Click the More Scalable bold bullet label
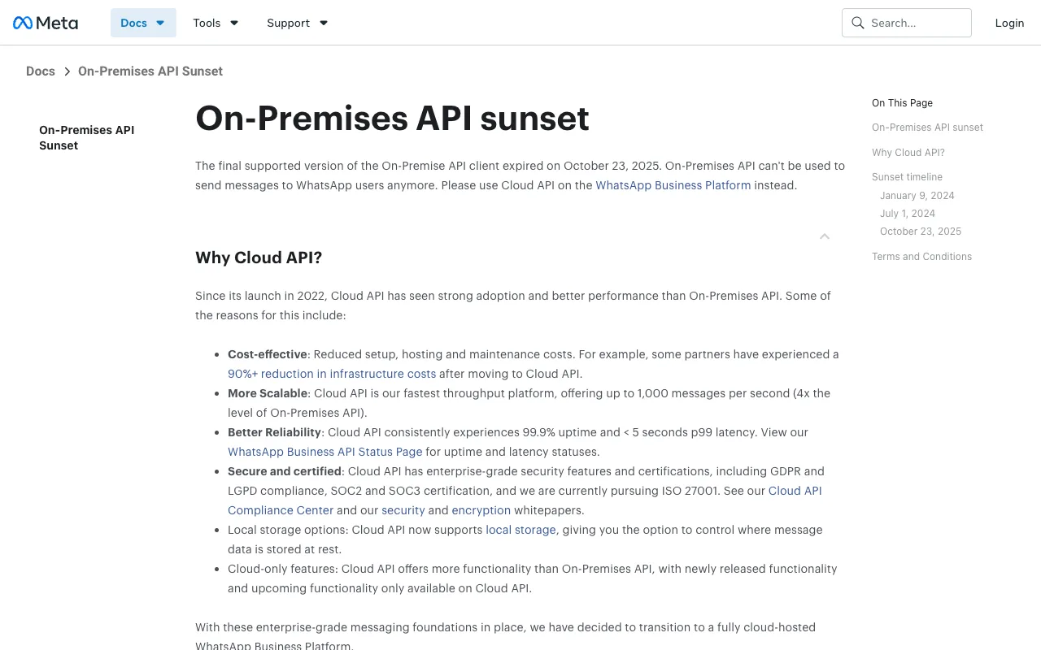Screen dimensions: 1041x650 click(268, 393)
